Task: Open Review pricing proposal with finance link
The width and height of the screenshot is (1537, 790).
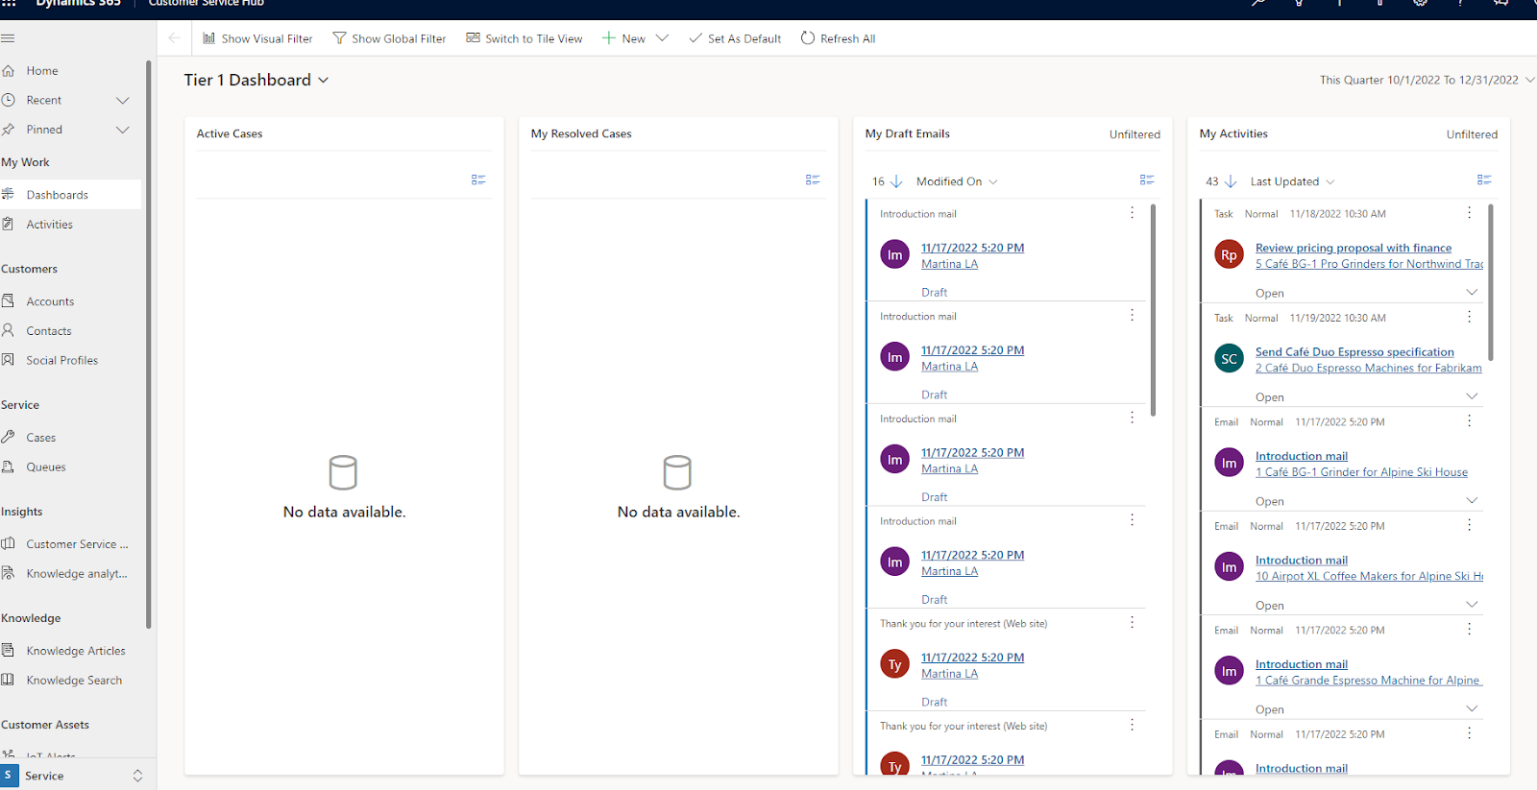Action: click(1353, 248)
